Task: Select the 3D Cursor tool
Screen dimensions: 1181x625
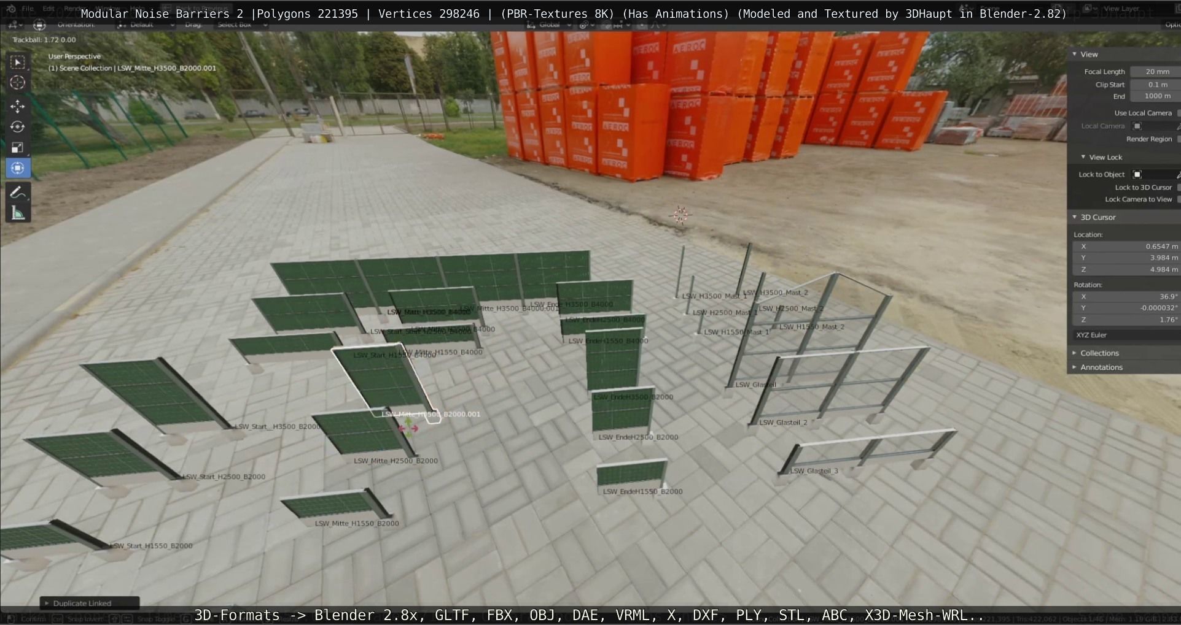Action: point(17,83)
